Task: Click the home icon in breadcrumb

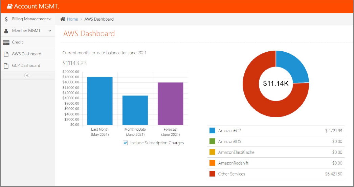Action: point(63,19)
